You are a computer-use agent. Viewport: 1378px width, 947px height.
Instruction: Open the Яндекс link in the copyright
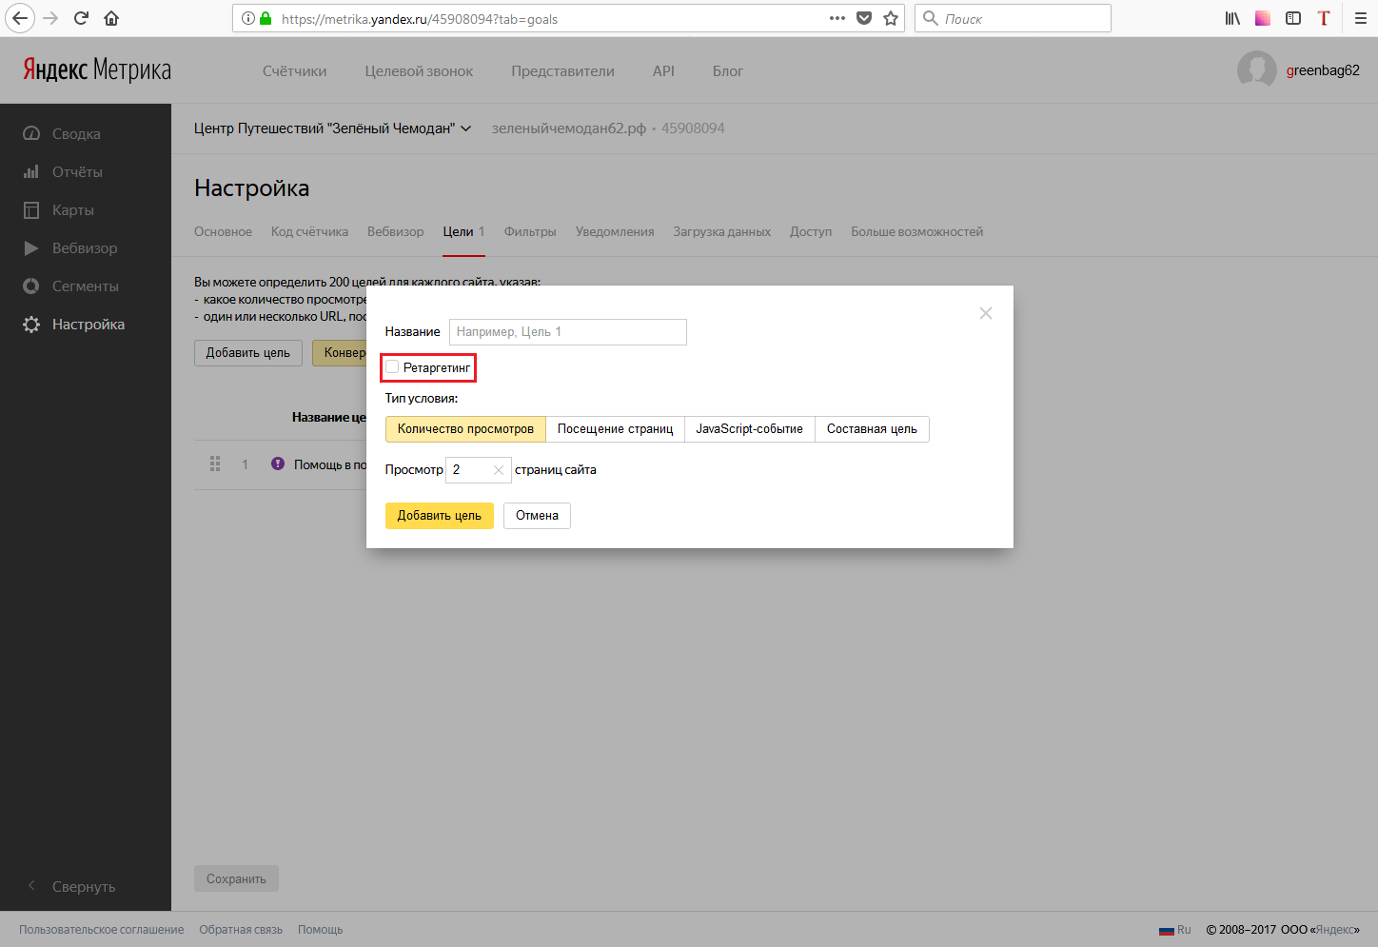pyautogui.click(x=1335, y=930)
